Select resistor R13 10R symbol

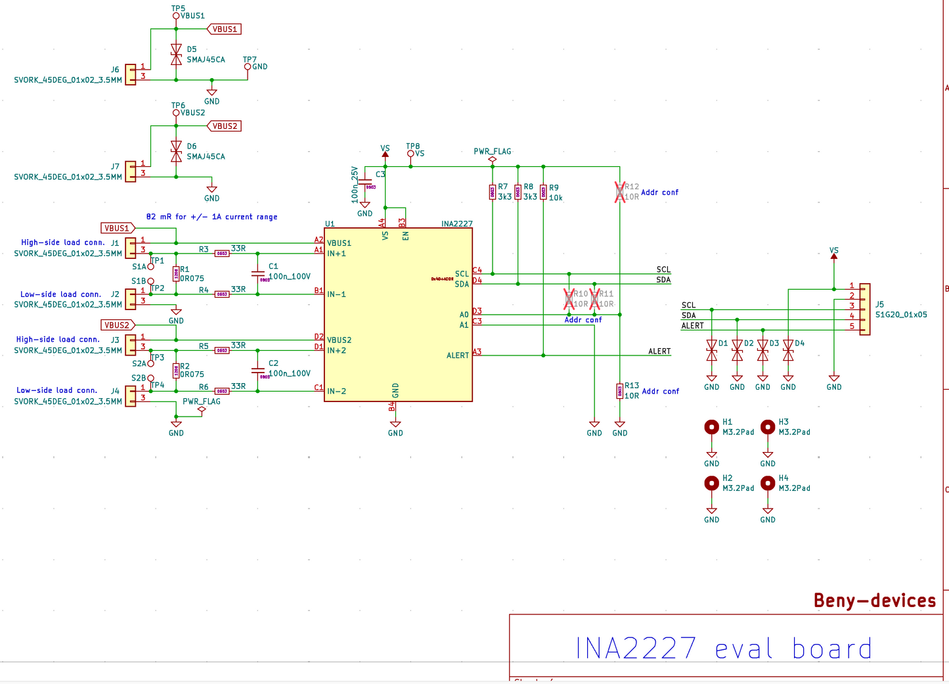coord(620,391)
